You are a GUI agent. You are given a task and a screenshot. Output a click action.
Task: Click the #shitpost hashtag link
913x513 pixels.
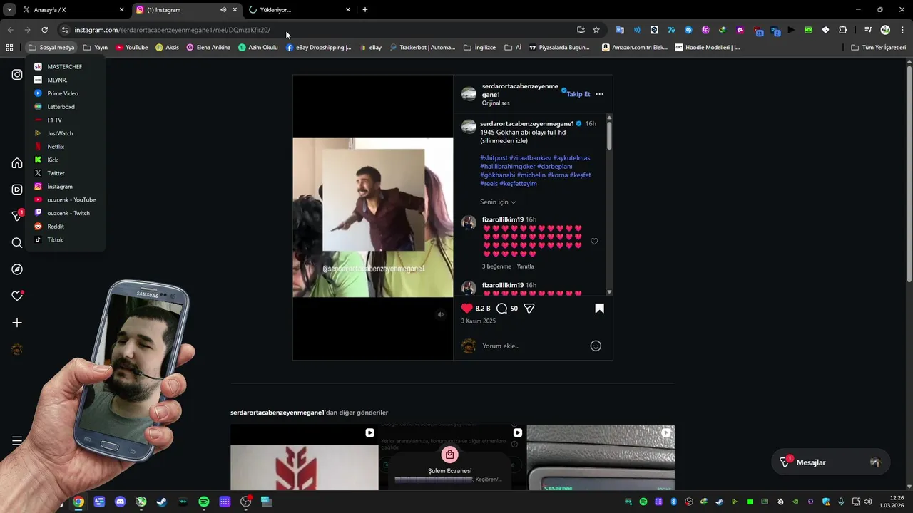tap(494, 157)
